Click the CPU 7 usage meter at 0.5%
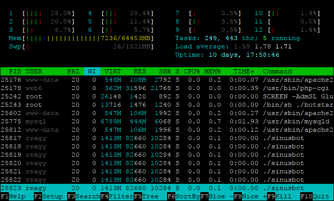334x201 pixels. (208, 13)
